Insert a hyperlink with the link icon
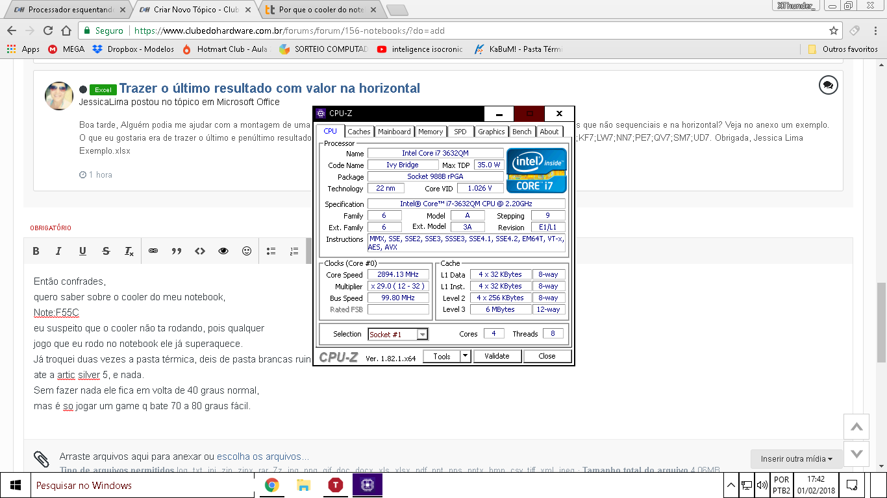Screen dimensions: 887x498 click(153, 251)
